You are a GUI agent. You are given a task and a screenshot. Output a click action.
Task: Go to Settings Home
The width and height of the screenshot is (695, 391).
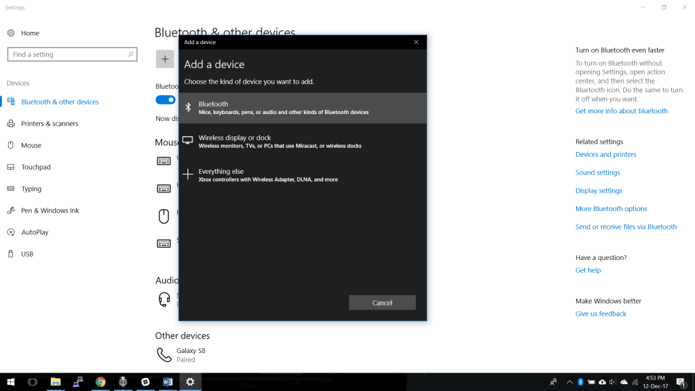30,33
